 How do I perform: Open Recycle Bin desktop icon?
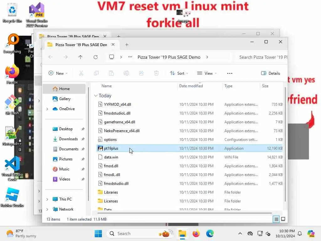(12, 13)
